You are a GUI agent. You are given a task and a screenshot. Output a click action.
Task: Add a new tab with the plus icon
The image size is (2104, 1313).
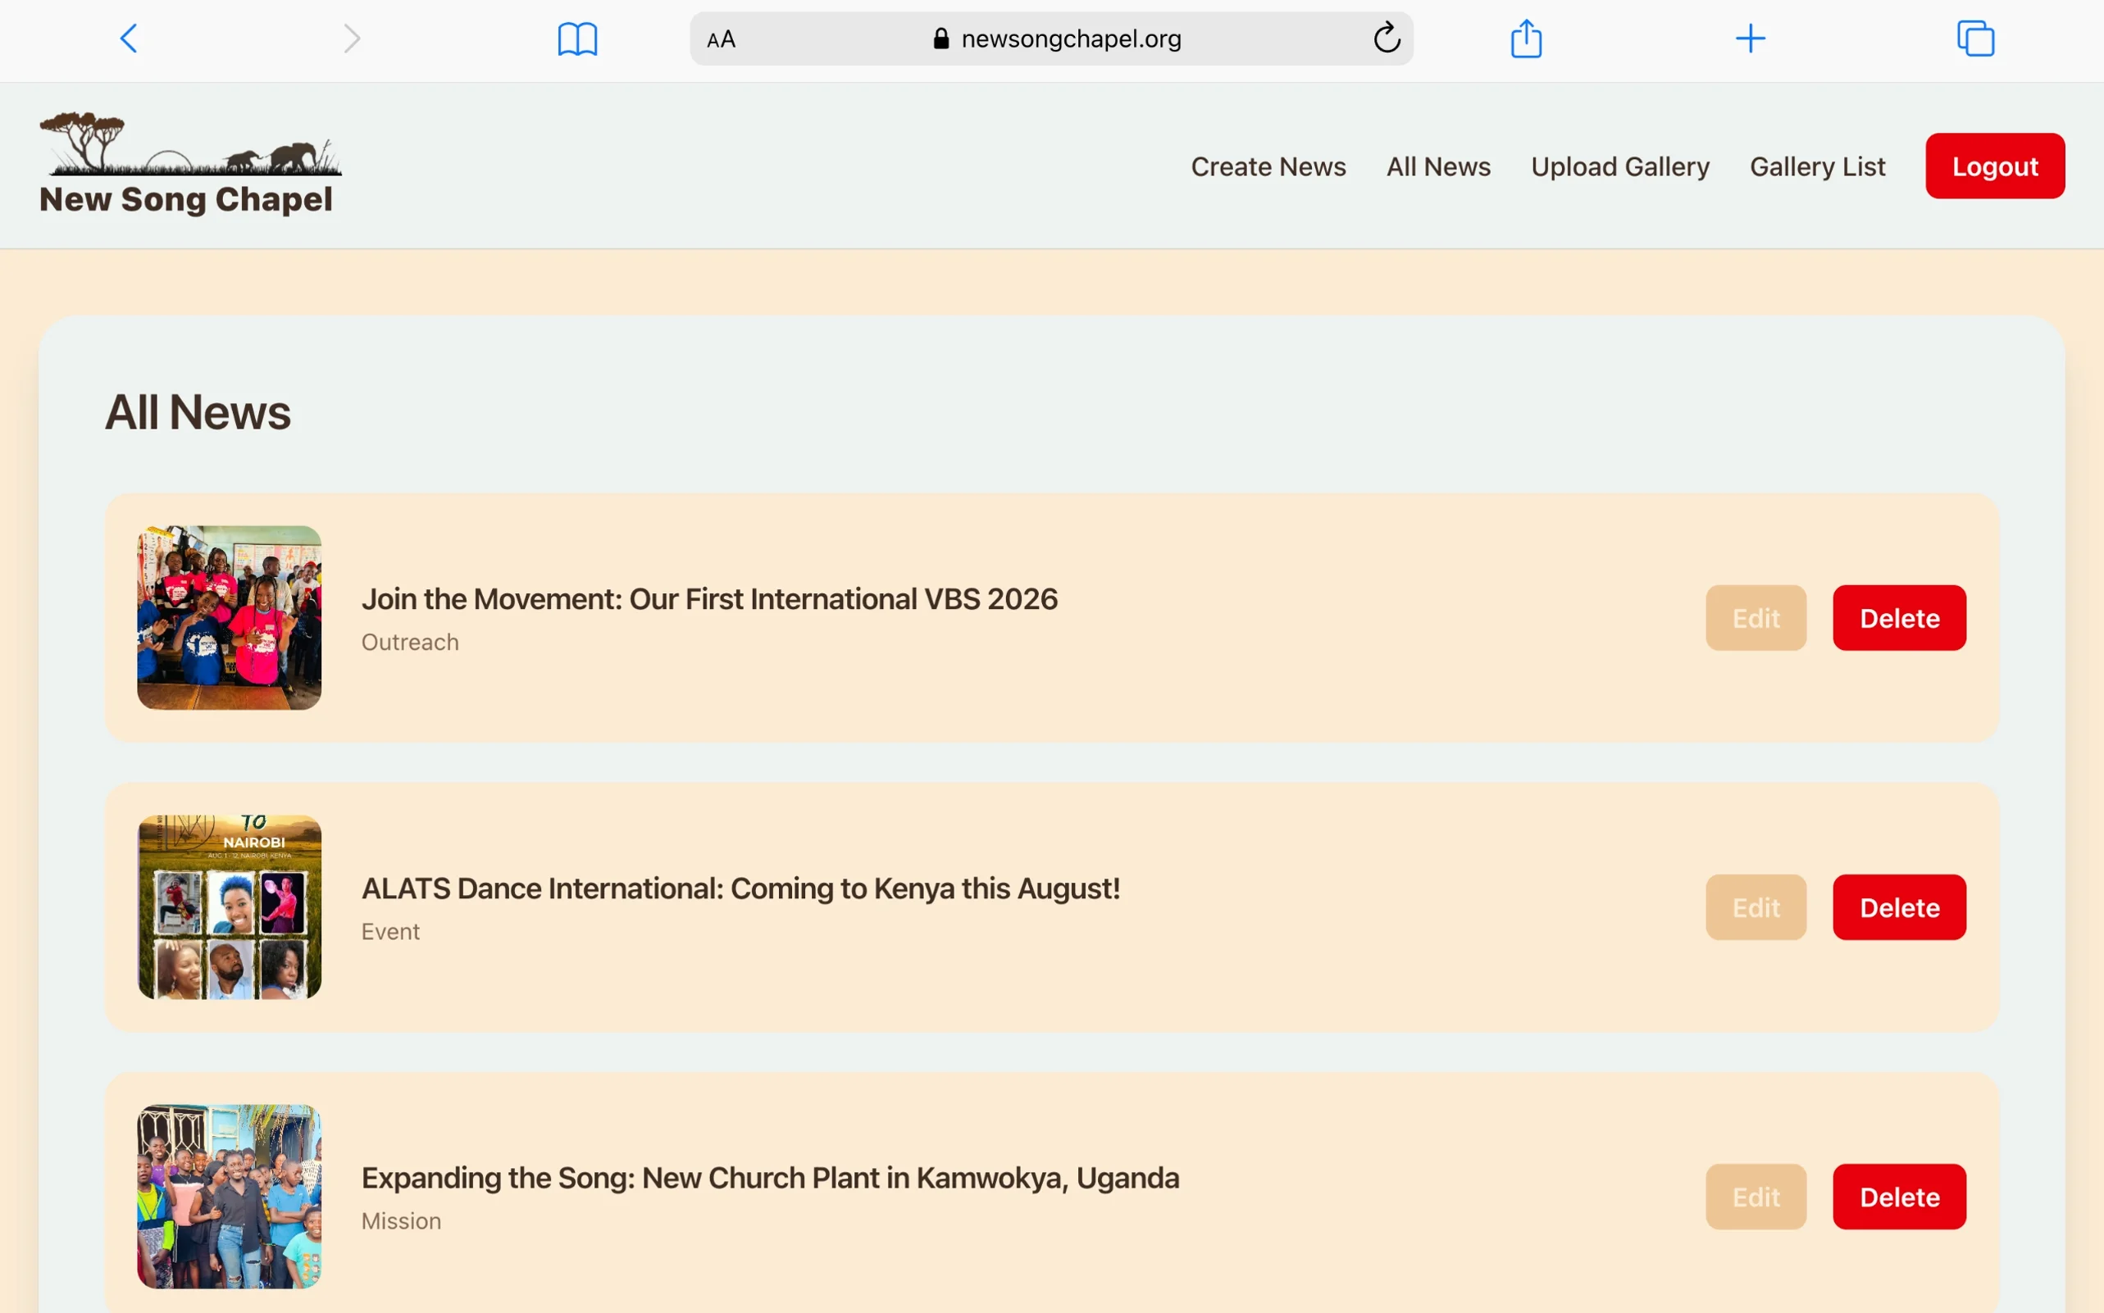tap(1751, 39)
